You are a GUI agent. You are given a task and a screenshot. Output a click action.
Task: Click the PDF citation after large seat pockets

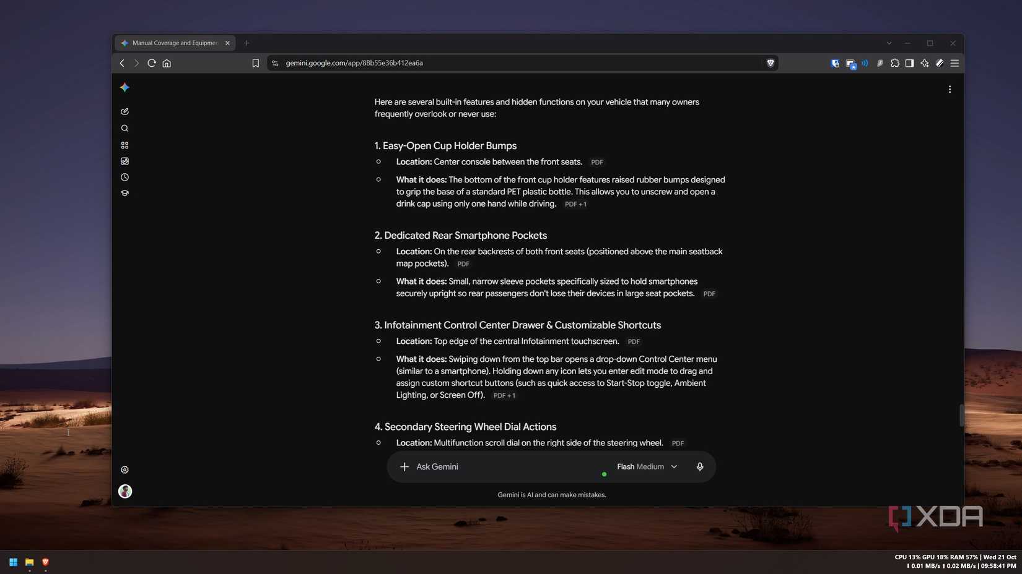click(709, 294)
